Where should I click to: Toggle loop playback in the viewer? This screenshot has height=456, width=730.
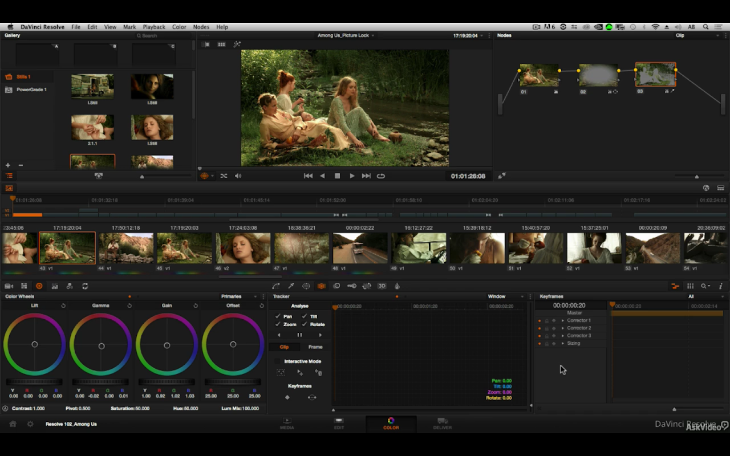(x=381, y=176)
